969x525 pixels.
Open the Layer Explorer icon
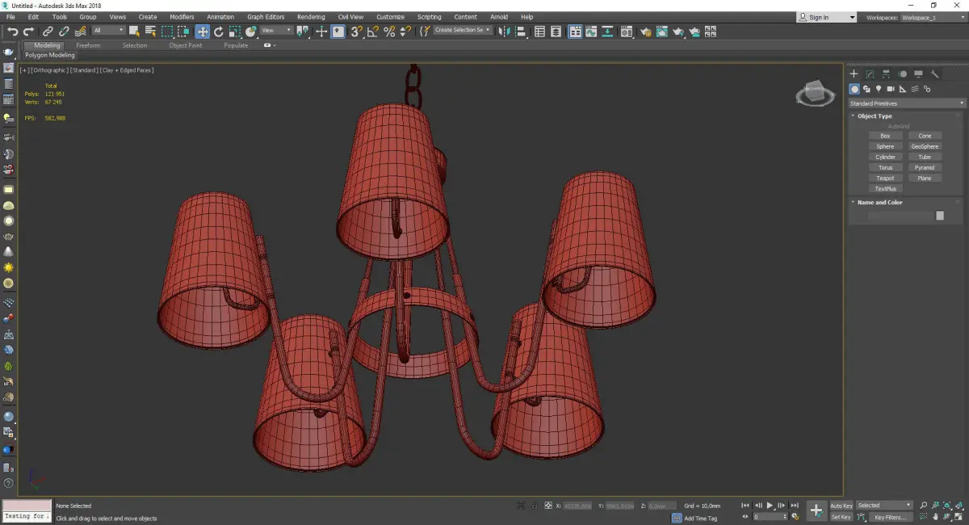[557, 31]
